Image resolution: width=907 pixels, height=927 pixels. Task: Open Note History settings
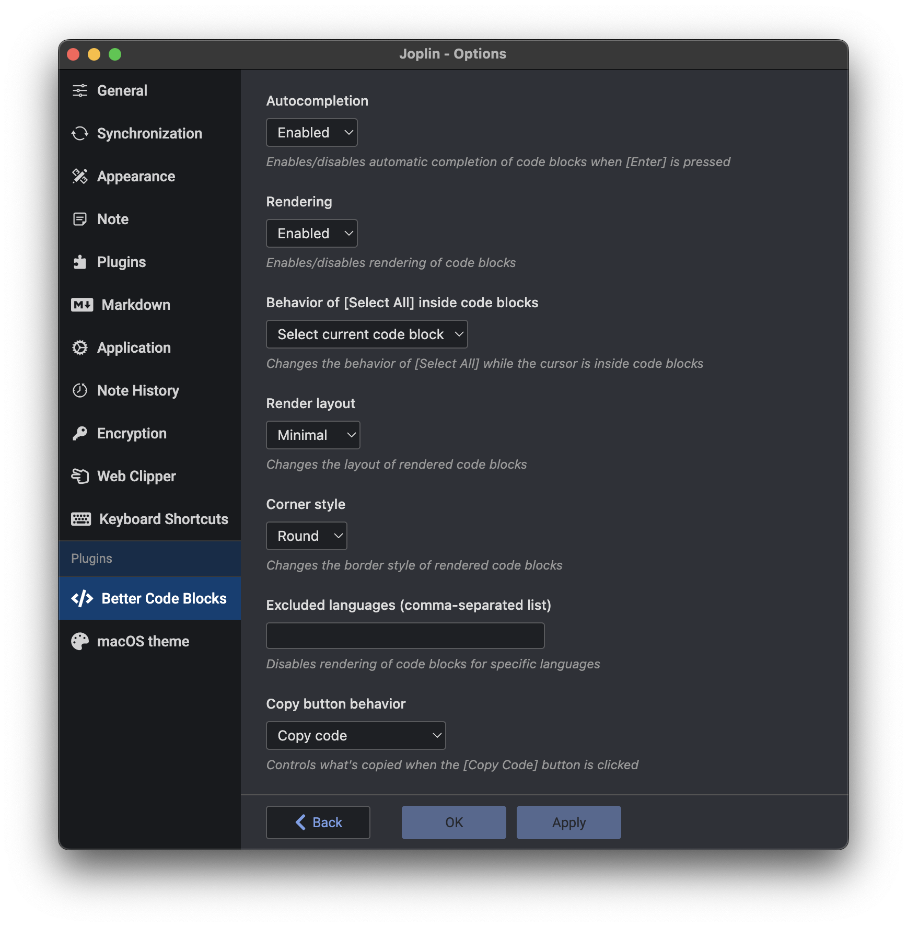pyautogui.click(x=150, y=390)
